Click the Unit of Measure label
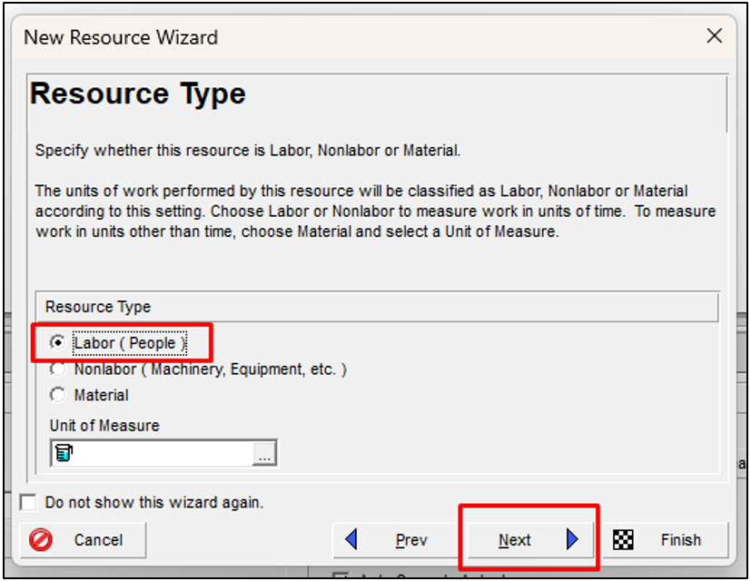 click(104, 426)
